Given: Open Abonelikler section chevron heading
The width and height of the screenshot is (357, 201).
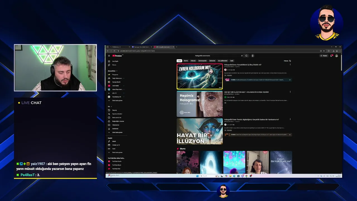Looking at the screenshot, I should click(112, 71).
